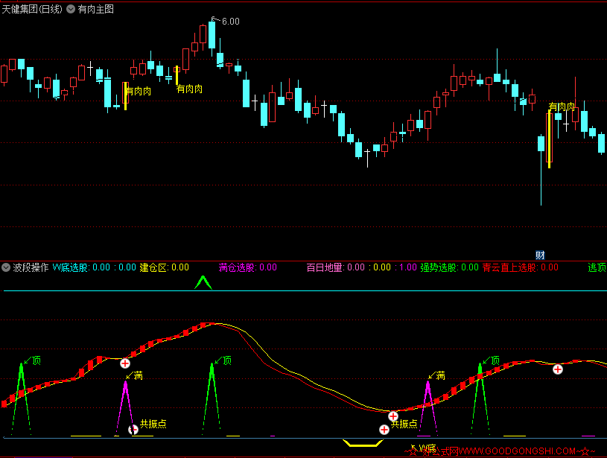Select the W底选股 indicator reading
This screenshot has height=458, width=607.
[x=94, y=267]
